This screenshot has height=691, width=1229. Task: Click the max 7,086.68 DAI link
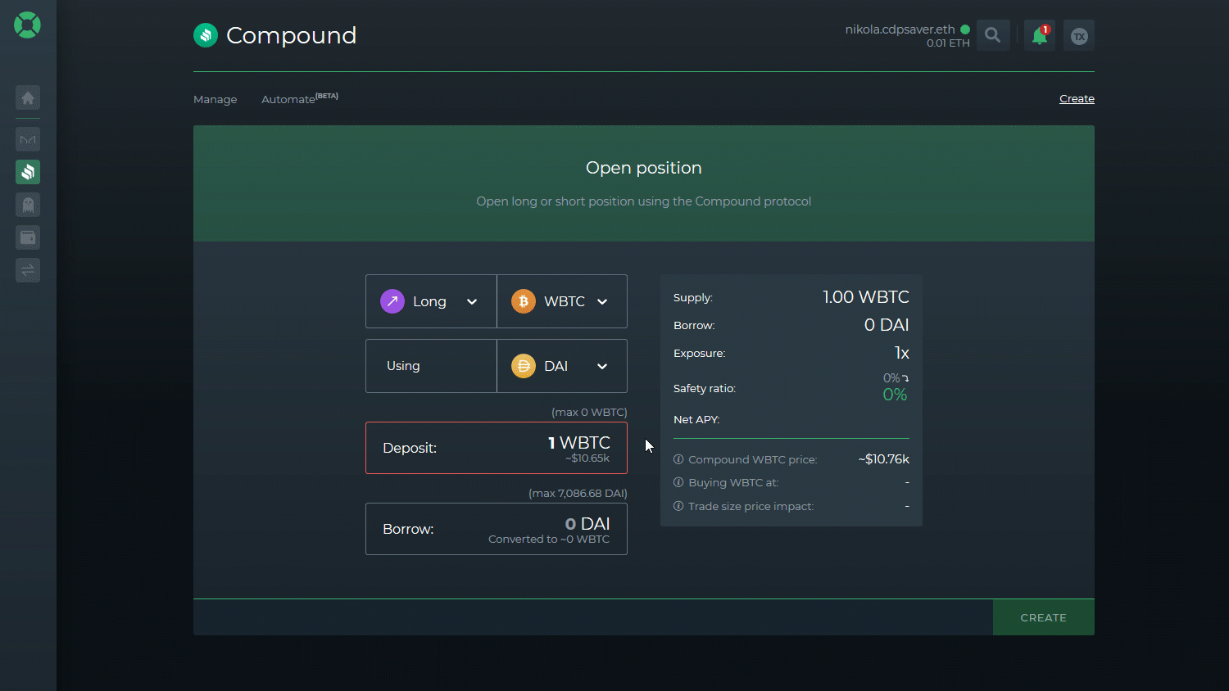(x=578, y=493)
